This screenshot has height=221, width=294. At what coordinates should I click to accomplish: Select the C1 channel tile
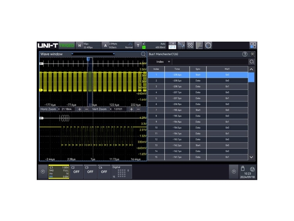pyautogui.click(x=59, y=172)
